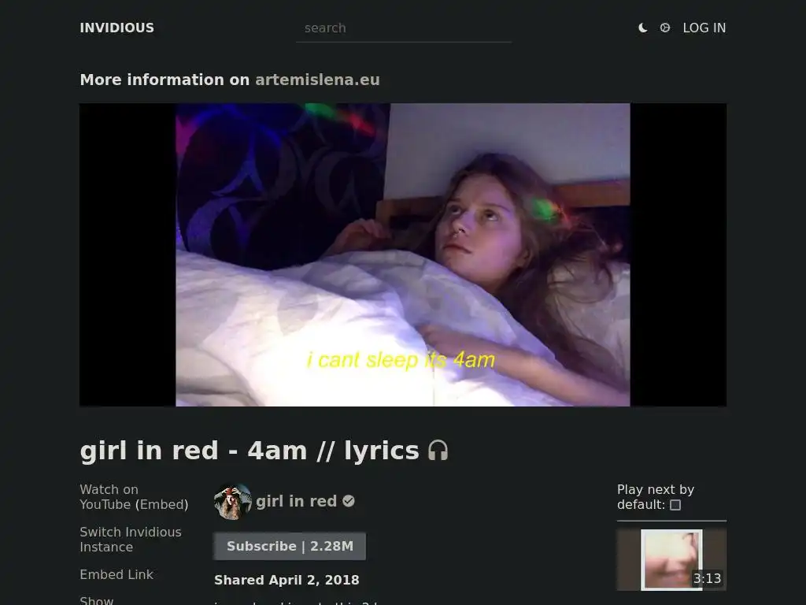
Task: Click the LOG IN link
Action: tap(704, 28)
